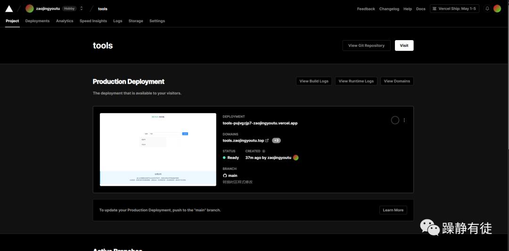
Task: Click the production deployment preview thumbnail
Action: click(158, 149)
